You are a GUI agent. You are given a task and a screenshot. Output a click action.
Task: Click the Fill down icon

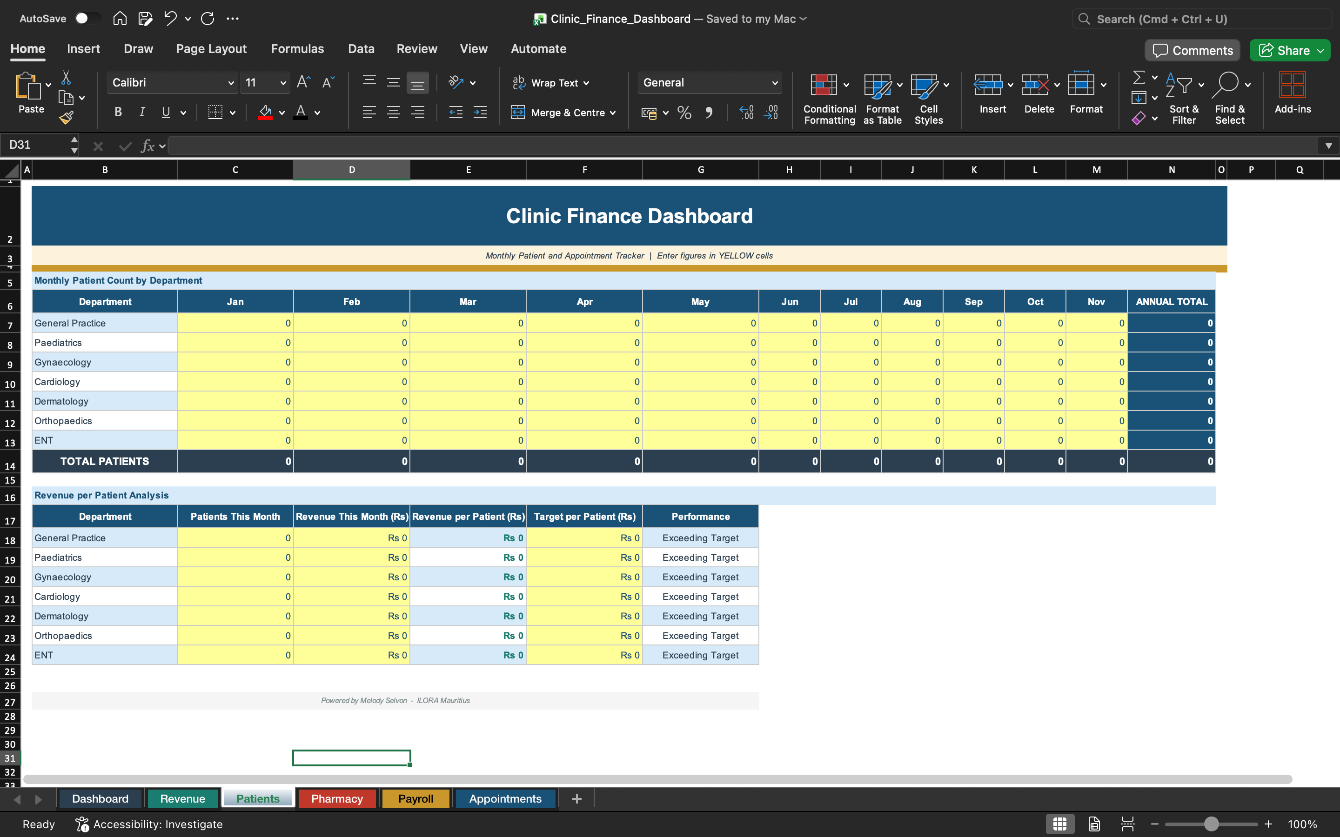(1139, 98)
